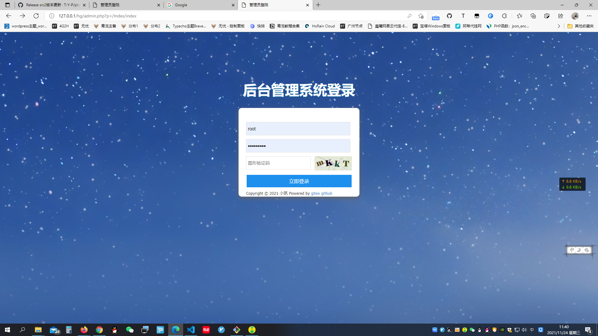The height and width of the screenshot is (336, 598).
Task: Open the 其他收藏夹 bookmarks folder
Action: pos(581,26)
